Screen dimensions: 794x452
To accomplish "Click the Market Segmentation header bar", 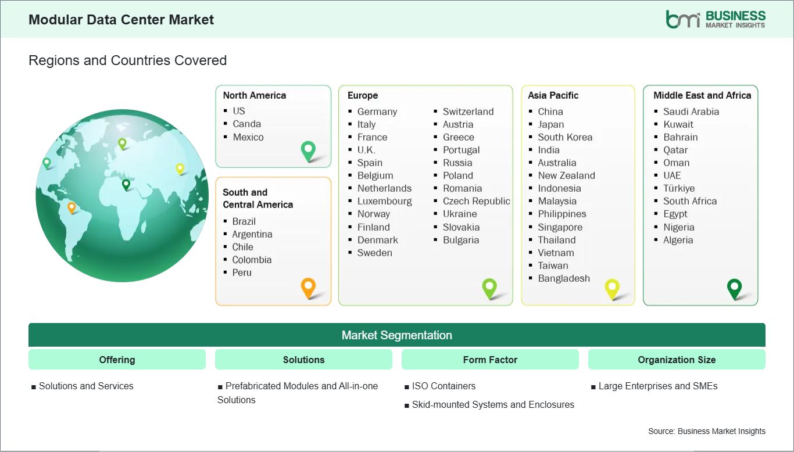I will click(397, 335).
